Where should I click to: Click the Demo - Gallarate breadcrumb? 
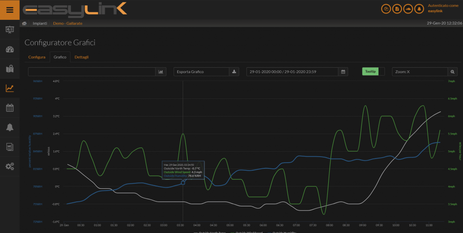pyautogui.click(x=68, y=23)
